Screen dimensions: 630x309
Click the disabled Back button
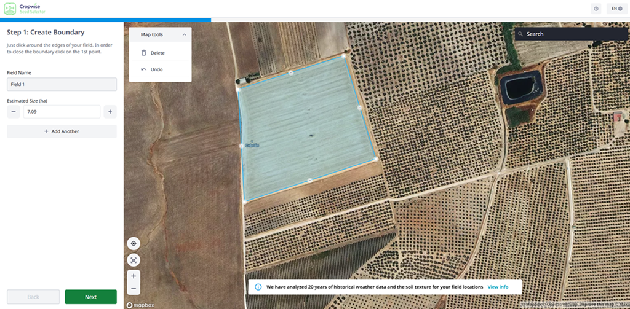(x=33, y=297)
